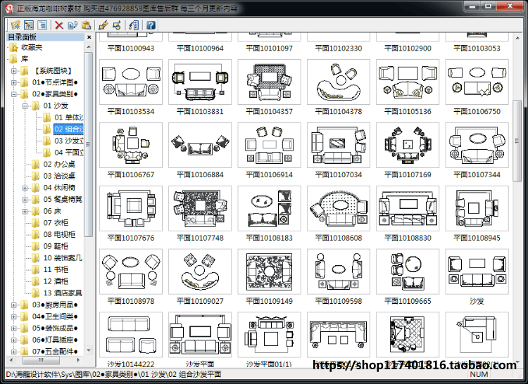This screenshot has height=384, width=528.
Task: Select thumbnail 平面10107748 sofa layout
Action: [200, 208]
